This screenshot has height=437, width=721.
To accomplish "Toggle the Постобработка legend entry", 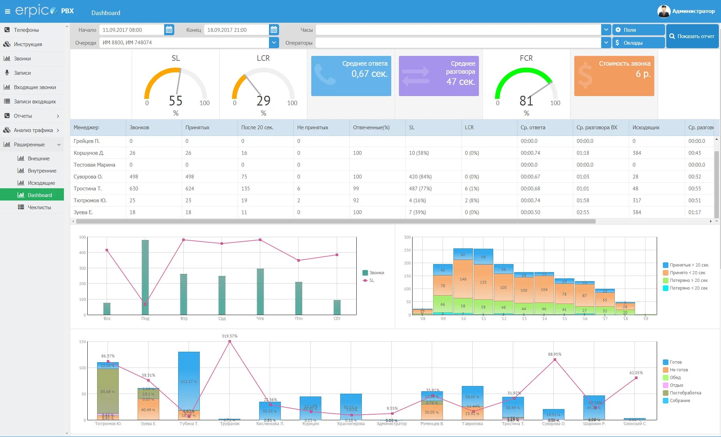I will point(685,393).
